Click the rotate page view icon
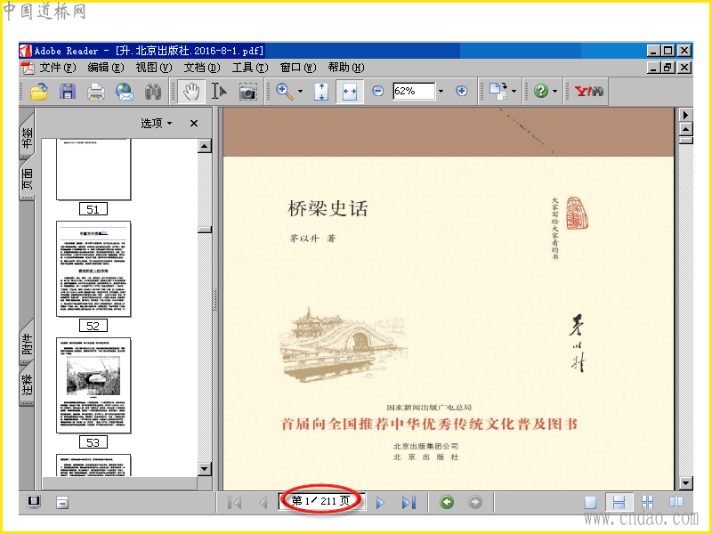The height and width of the screenshot is (534, 712). [498, 91]
